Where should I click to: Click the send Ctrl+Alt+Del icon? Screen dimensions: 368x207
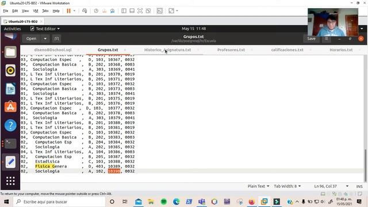click(85, 11)
